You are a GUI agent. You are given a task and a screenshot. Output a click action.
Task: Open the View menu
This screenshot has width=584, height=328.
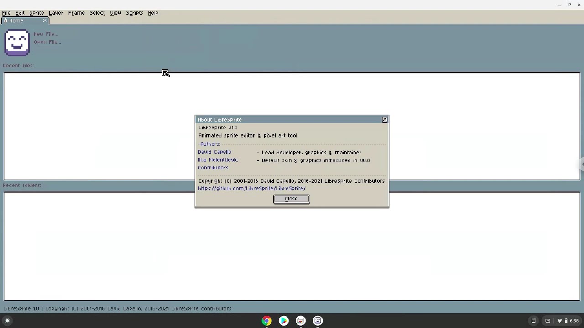point(115,13)
